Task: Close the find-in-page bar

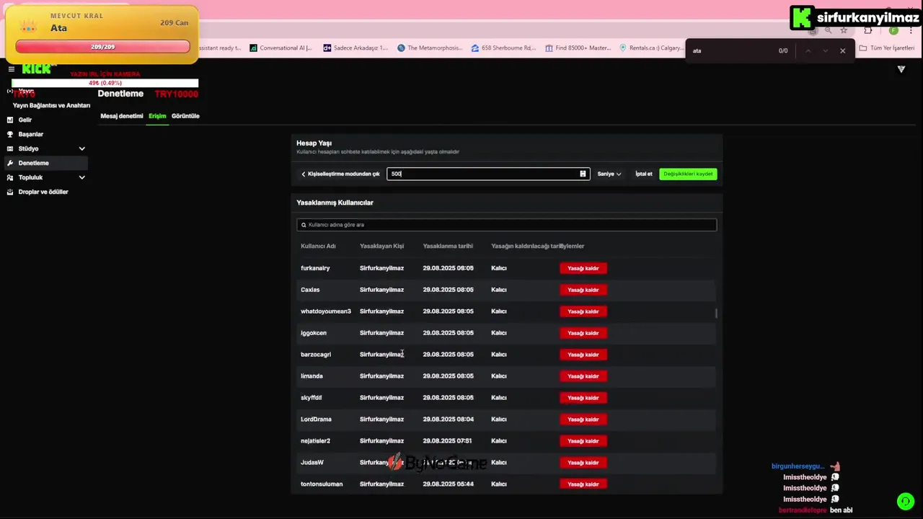Action: (x=842, y=50)
